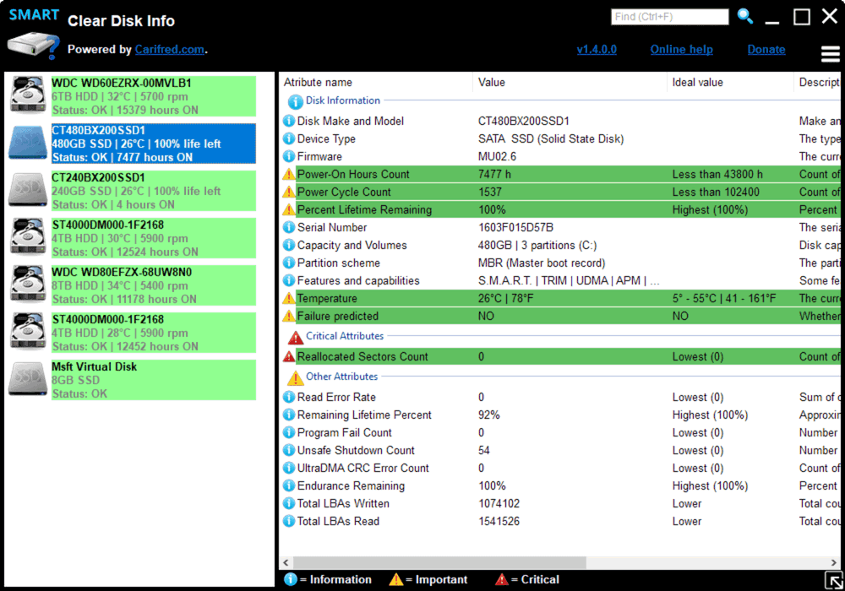The image size is (845, 591).
Task: Select the CT480BX200SSD1 disk entry
Action: (154, 144)
